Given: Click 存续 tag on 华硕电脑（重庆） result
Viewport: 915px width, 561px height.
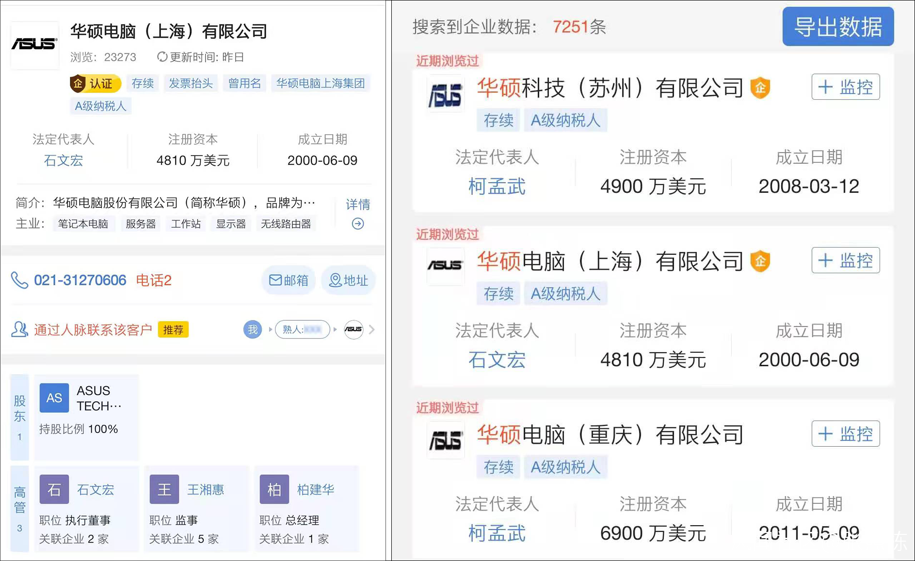Looking at the screenshot, I should tap(498, 467).
